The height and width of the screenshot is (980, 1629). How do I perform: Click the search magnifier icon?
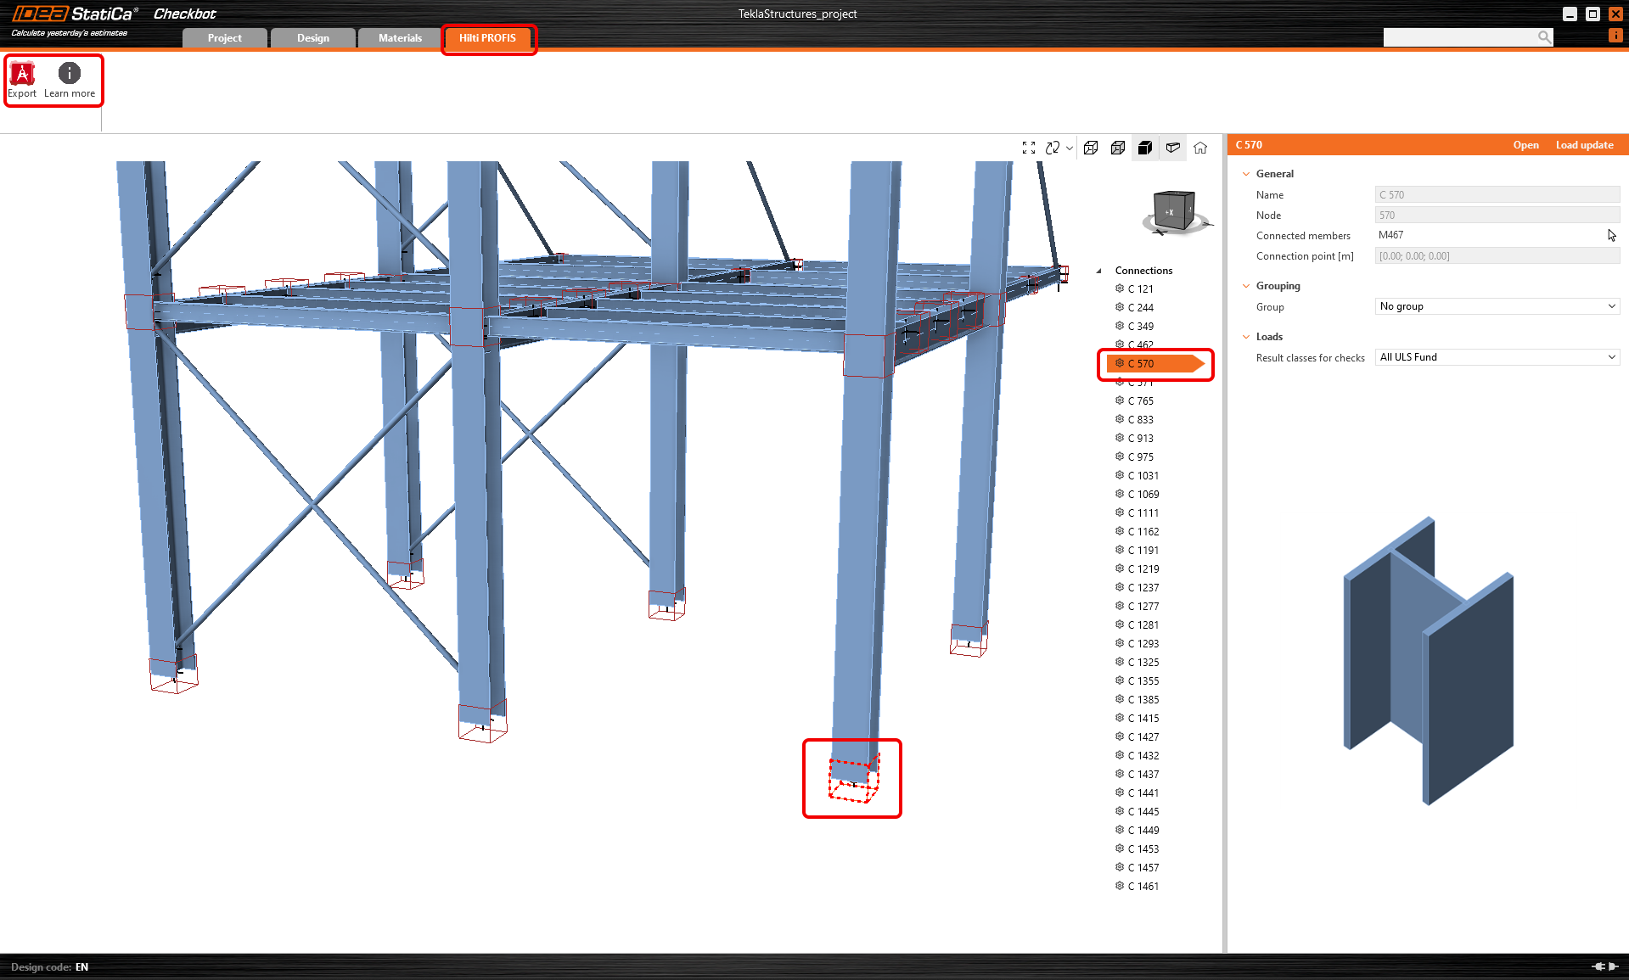(1544, 36)
